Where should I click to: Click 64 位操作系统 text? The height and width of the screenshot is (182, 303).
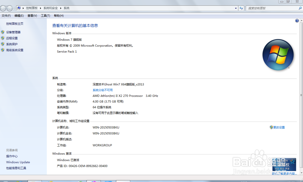[102, 107]
